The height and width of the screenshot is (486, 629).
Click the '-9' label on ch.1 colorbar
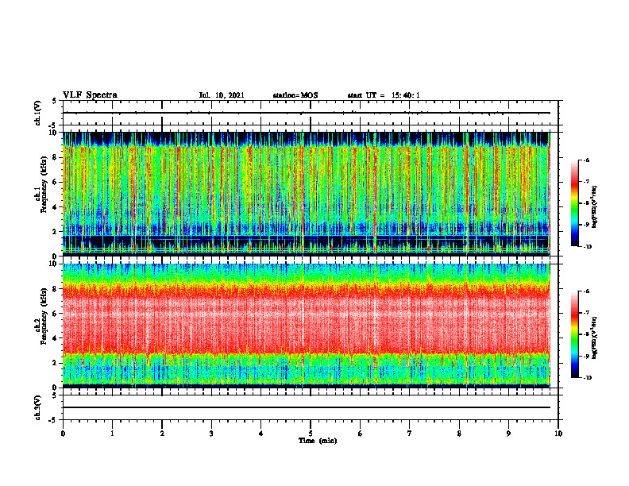[586, 225]
